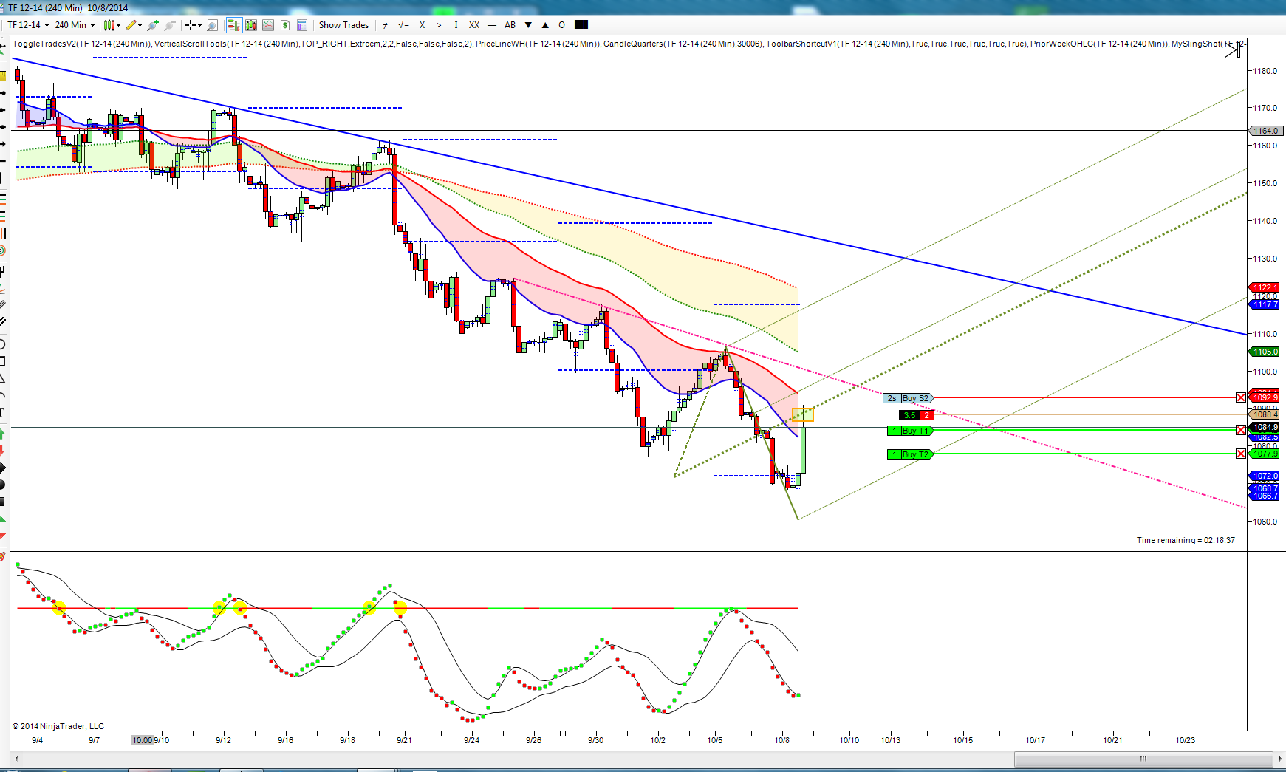Cancel the Buy T2 target order
The width and height of the screenshot is (1286, 772).
coord(1241,454)
